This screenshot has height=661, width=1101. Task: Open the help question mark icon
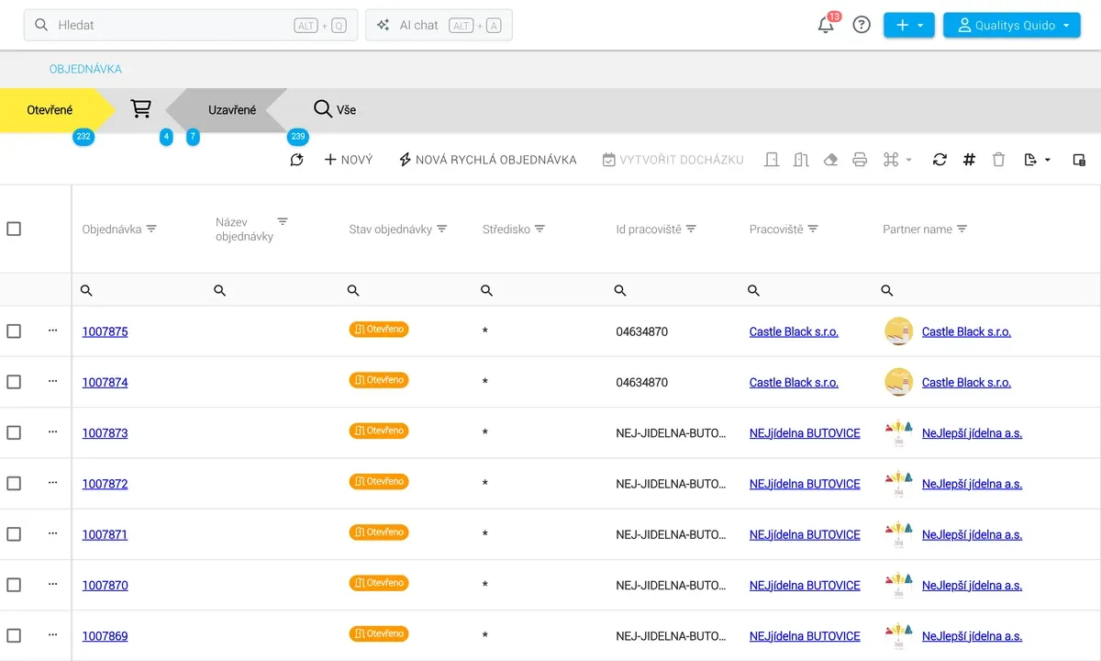click(x=862, y=25)
